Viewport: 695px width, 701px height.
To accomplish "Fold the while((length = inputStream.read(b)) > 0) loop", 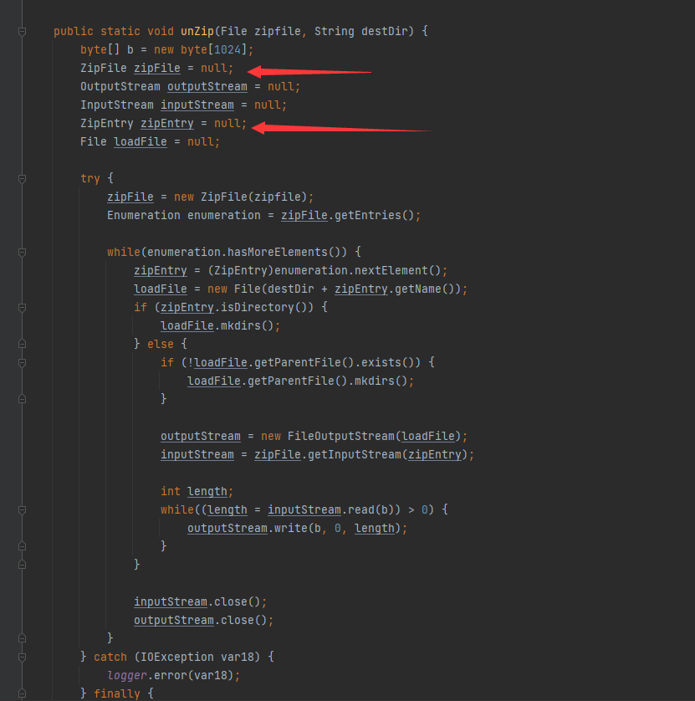I will (x=22, y=509).
